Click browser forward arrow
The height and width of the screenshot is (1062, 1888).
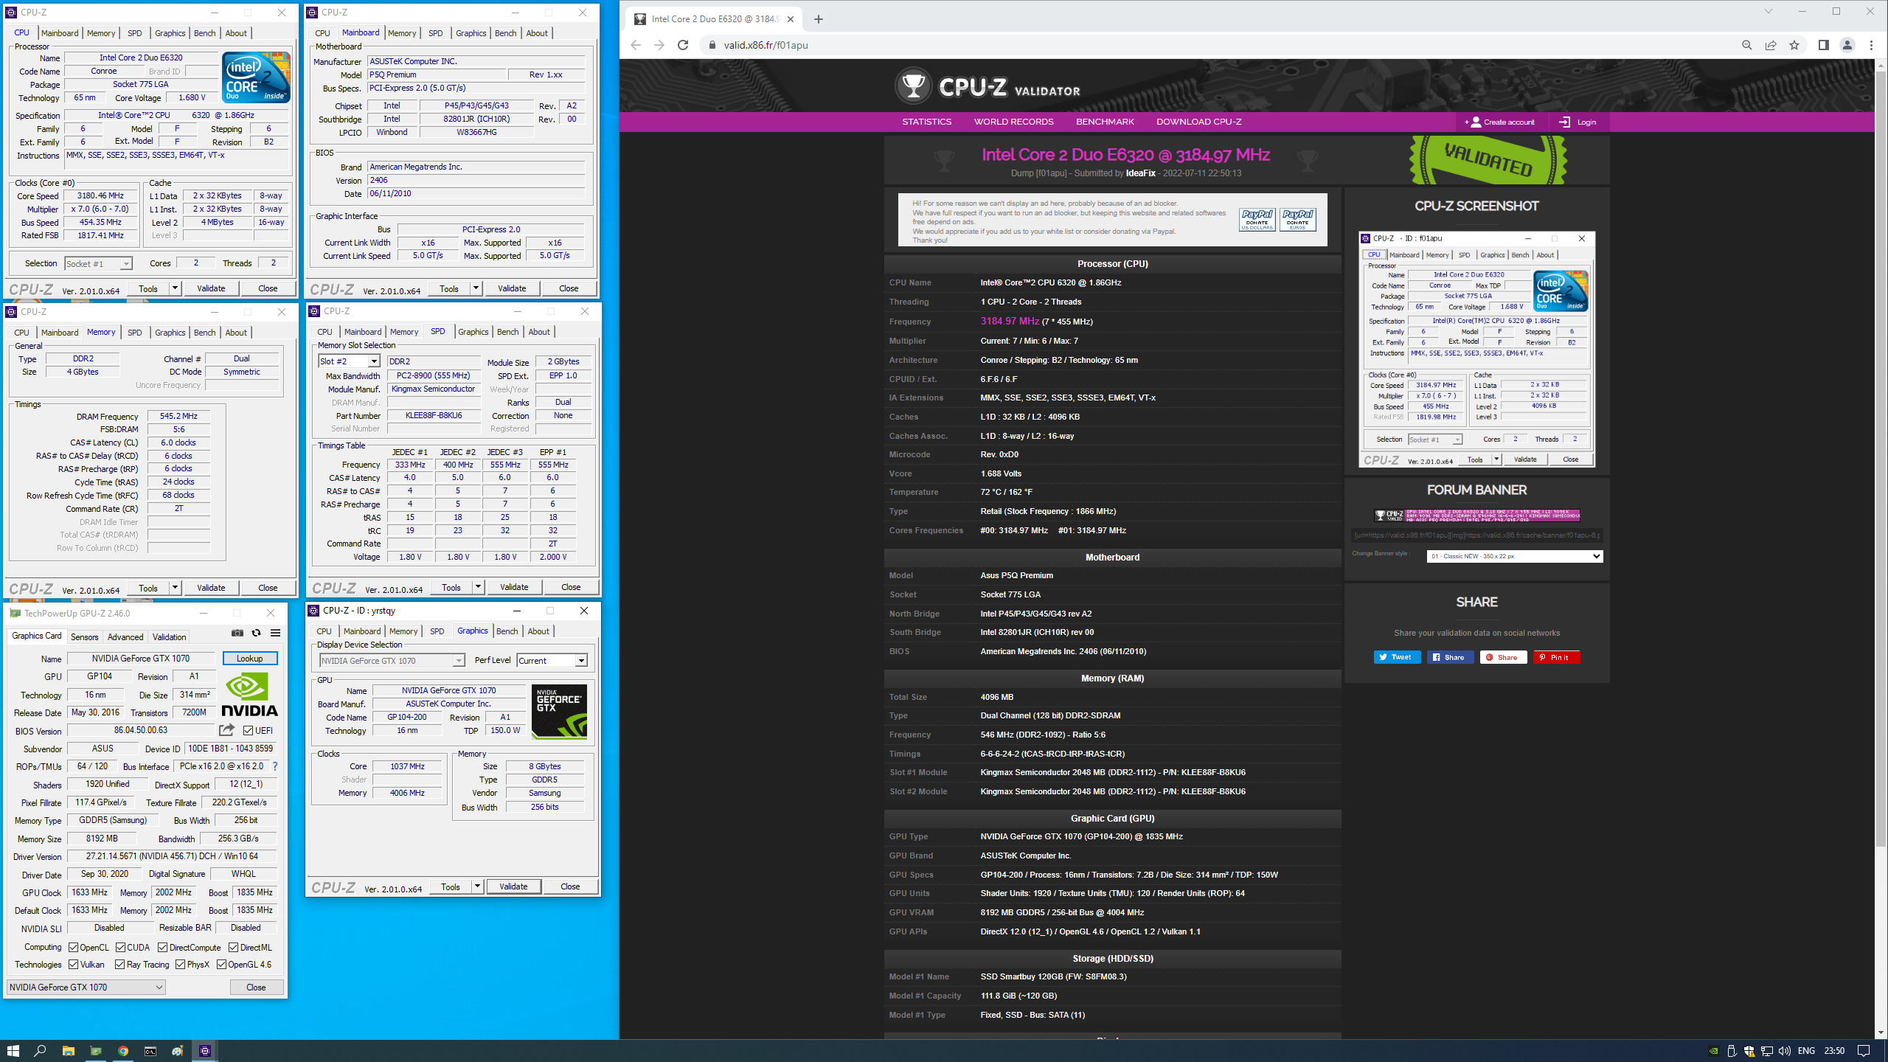point(659,45)
